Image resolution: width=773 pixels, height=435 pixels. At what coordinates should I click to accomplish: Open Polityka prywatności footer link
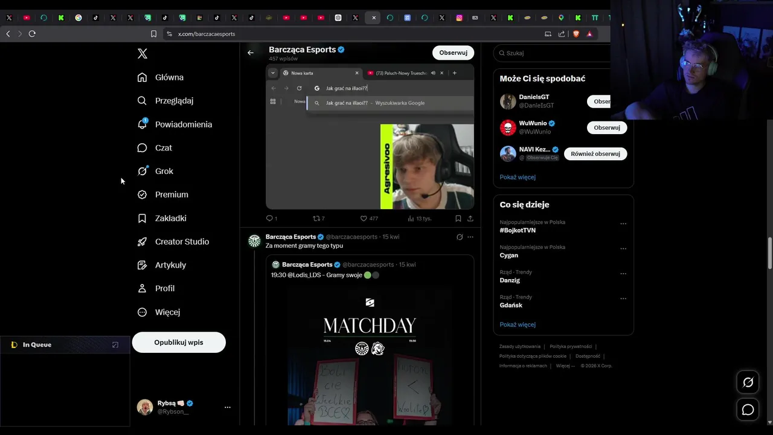point(571,347)
